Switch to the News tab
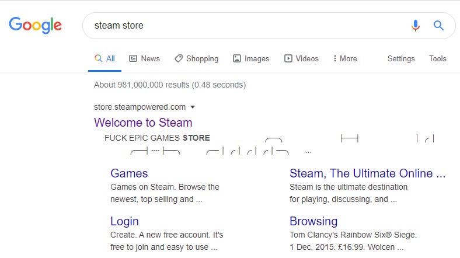Screen dimensions: 460x258 (x=150, y=58)
